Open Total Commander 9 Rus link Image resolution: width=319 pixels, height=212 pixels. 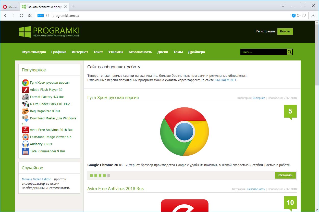(48, 151)
